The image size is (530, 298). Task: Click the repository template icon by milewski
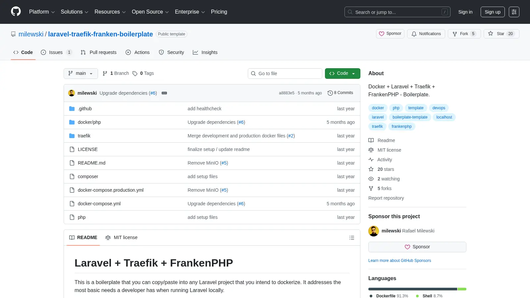(x=13, y=34)
